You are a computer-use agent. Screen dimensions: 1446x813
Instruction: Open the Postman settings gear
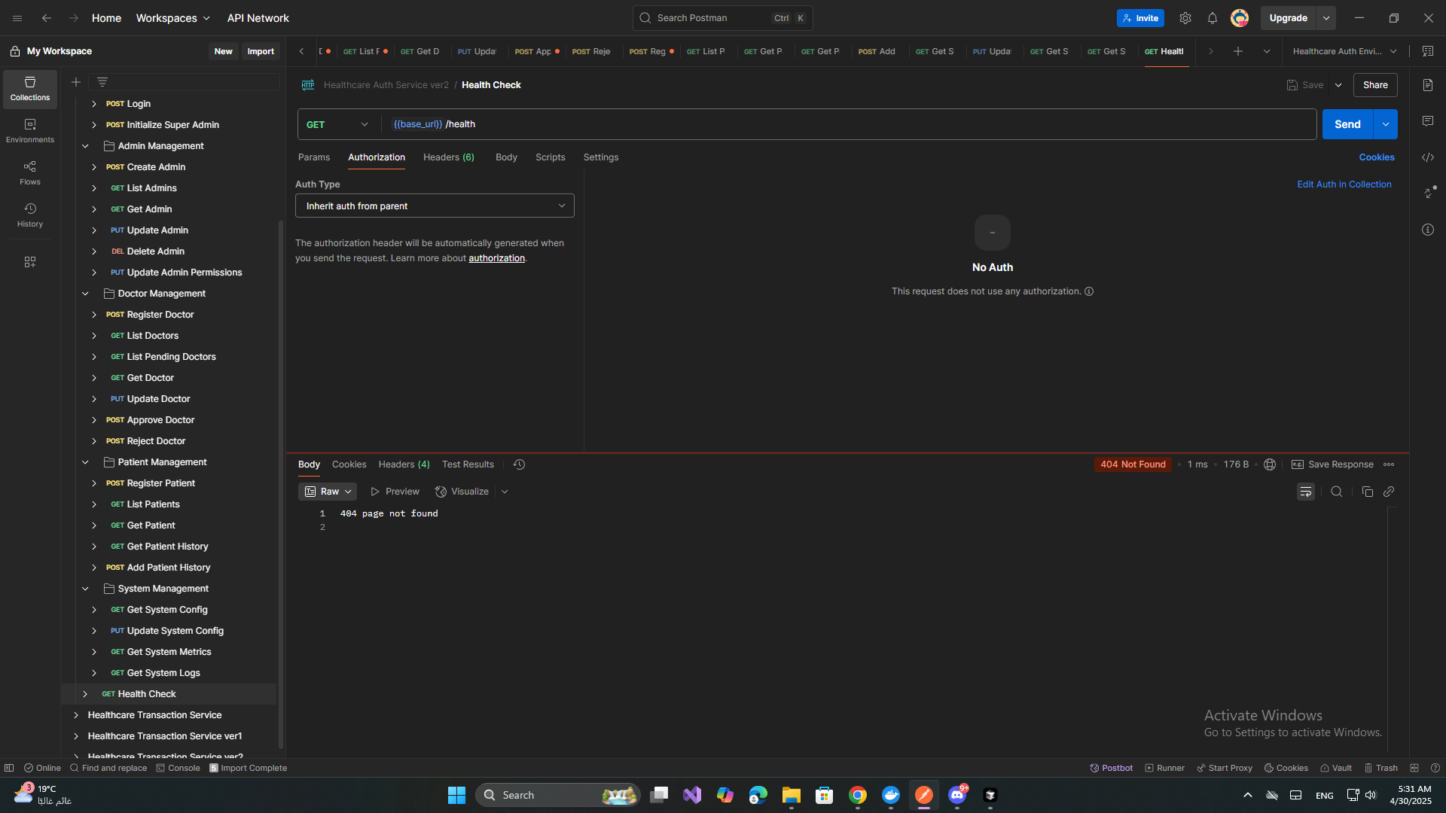1185,18
